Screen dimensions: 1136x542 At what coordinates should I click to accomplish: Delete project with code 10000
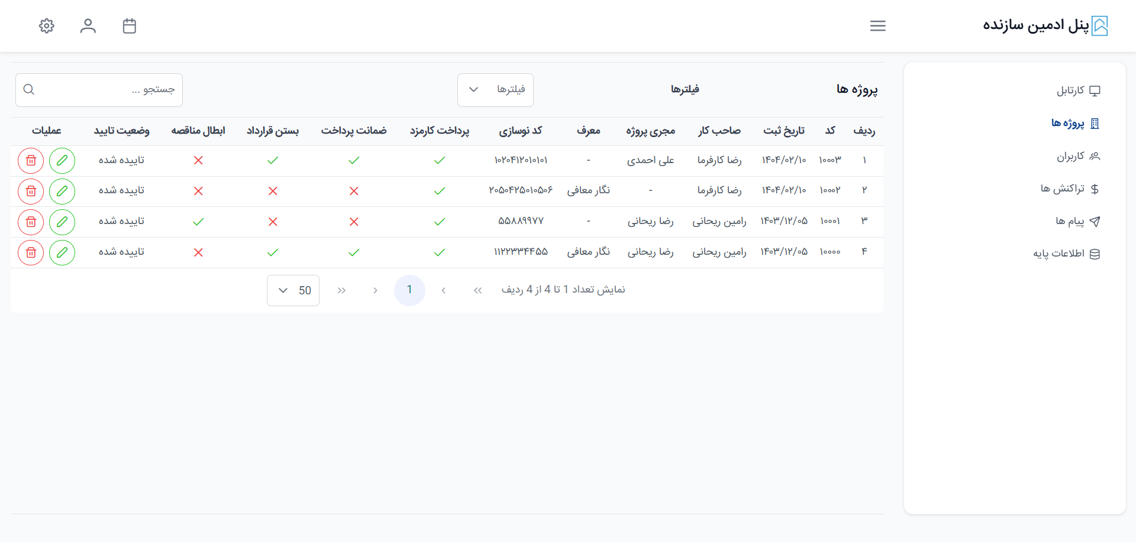31,253
